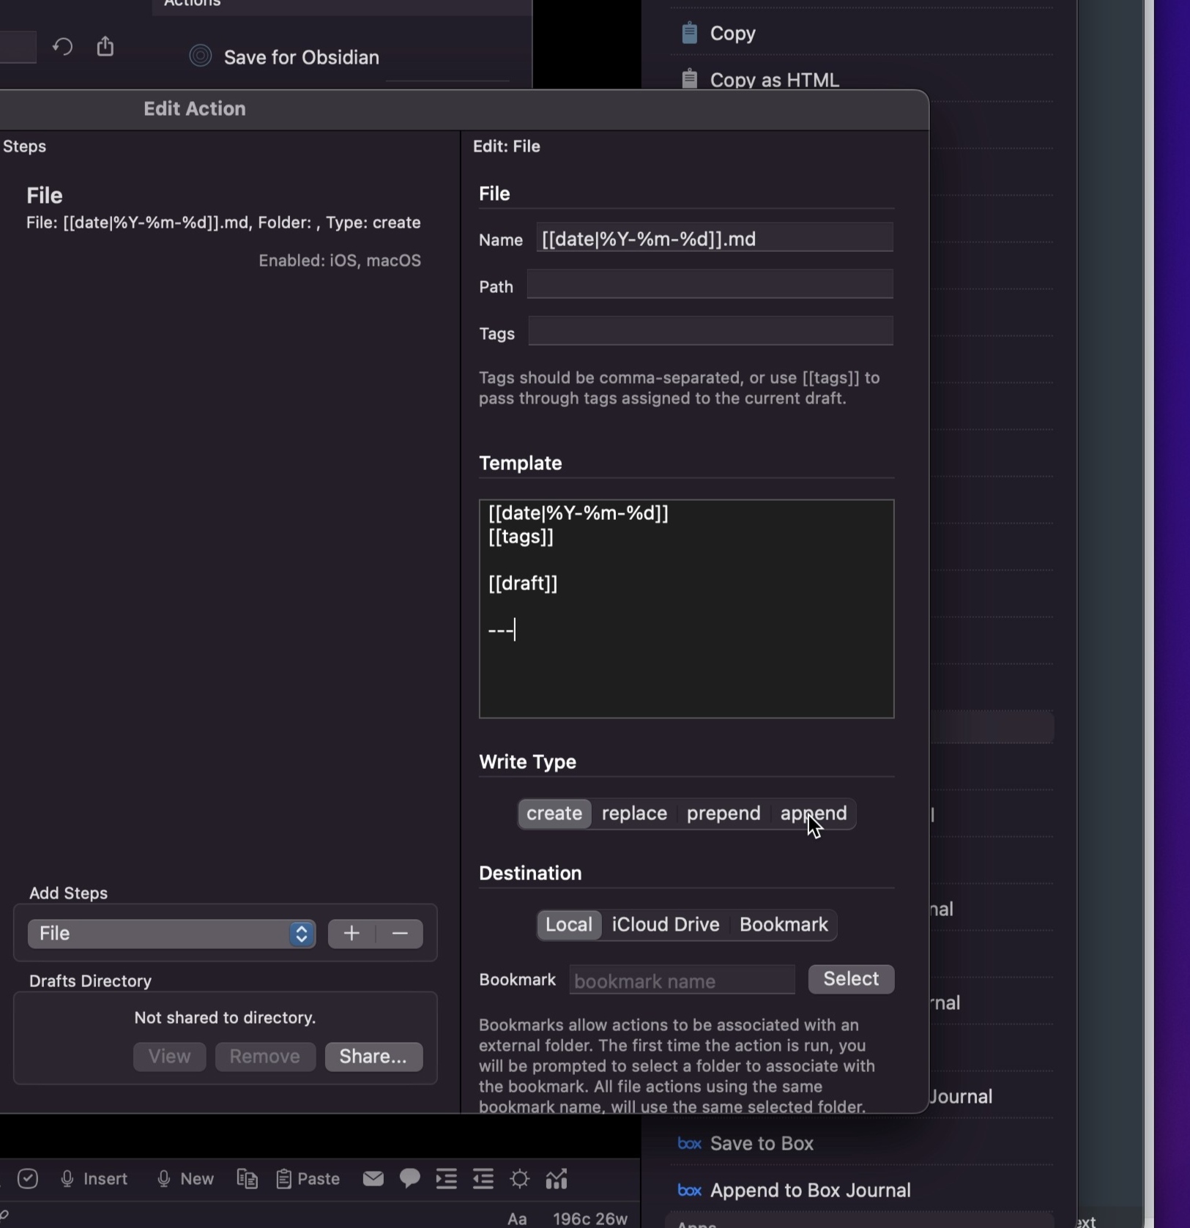Click the Insert dictation button label

tap(105, 1179)
